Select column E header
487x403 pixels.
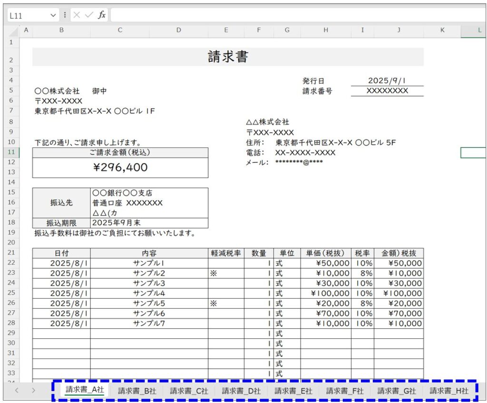click(x=226, y=30)
